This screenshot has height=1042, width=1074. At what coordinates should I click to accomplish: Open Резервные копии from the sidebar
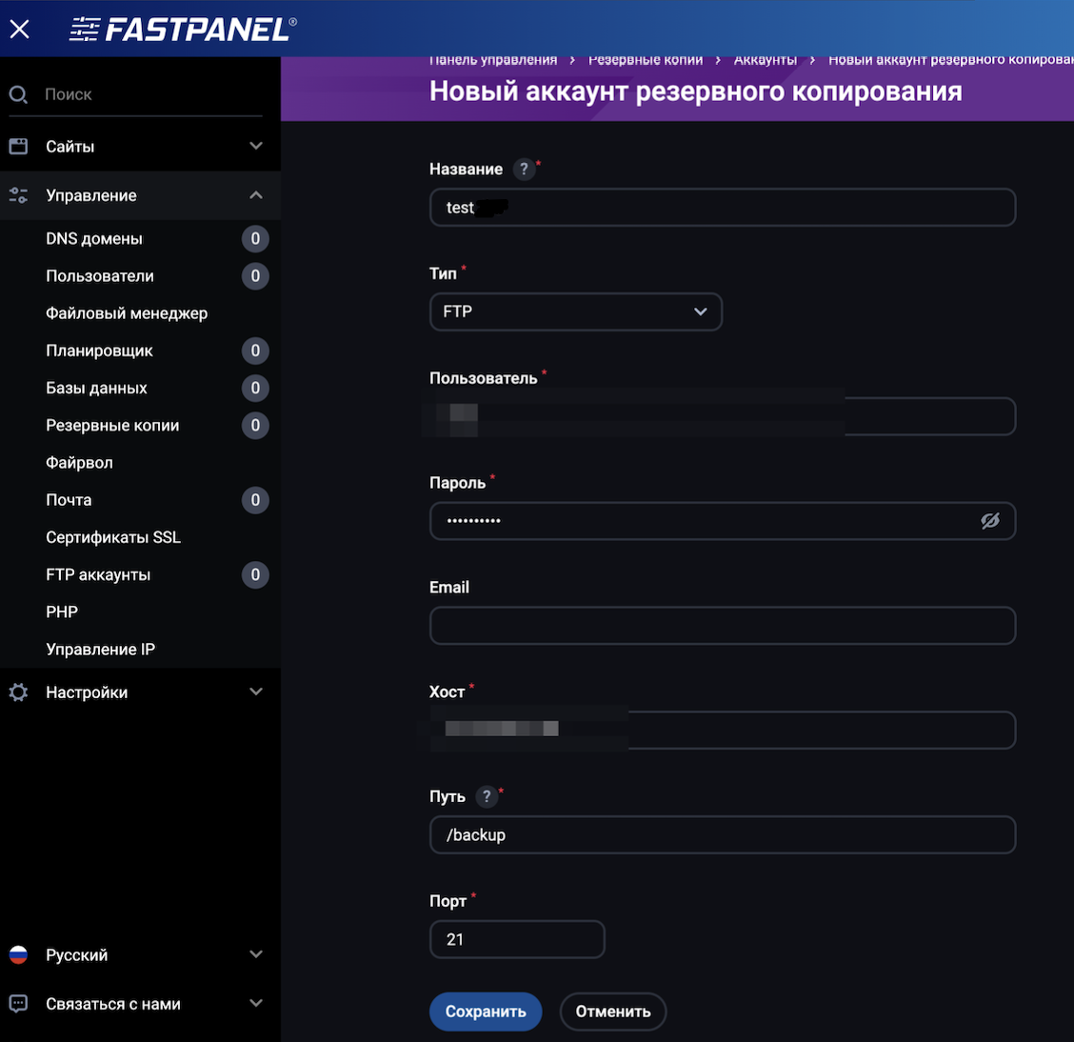112,425
